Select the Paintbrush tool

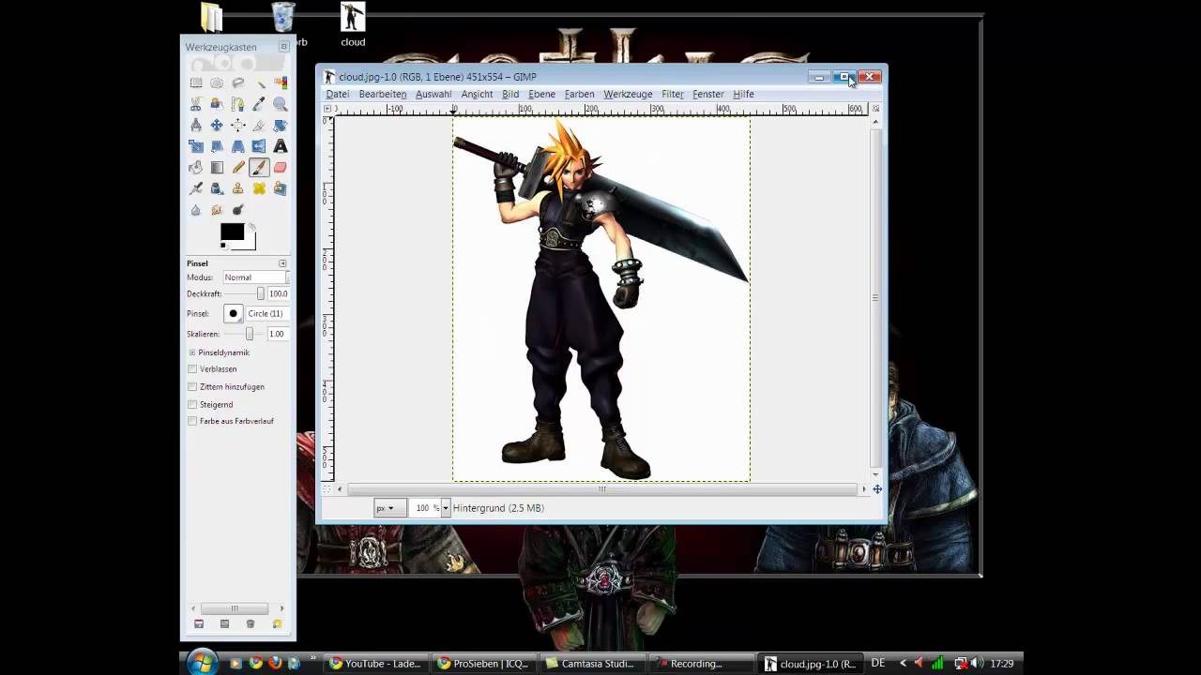click(x=259, y=167)
